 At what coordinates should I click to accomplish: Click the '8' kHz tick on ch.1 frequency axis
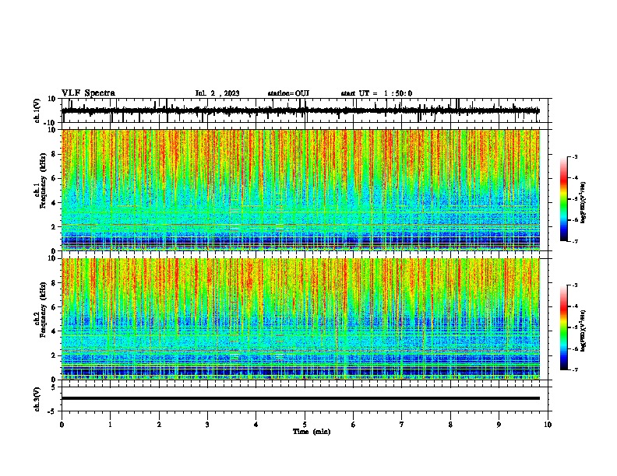tap(54, 154)
